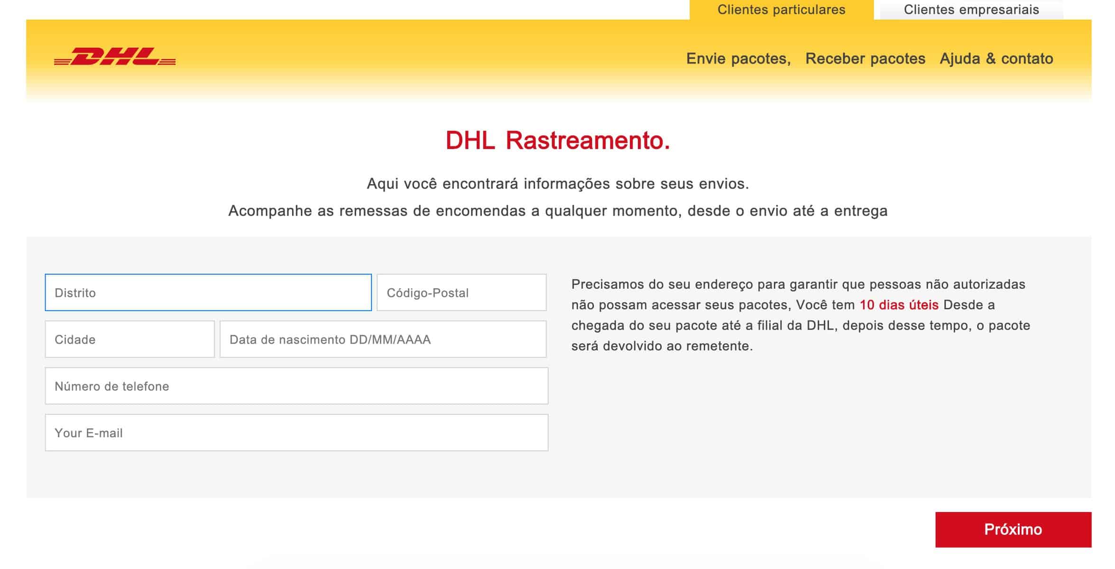1115x569 pixels.
Task: Click the Data de nascimento field
Action: (x=383, y=340)
